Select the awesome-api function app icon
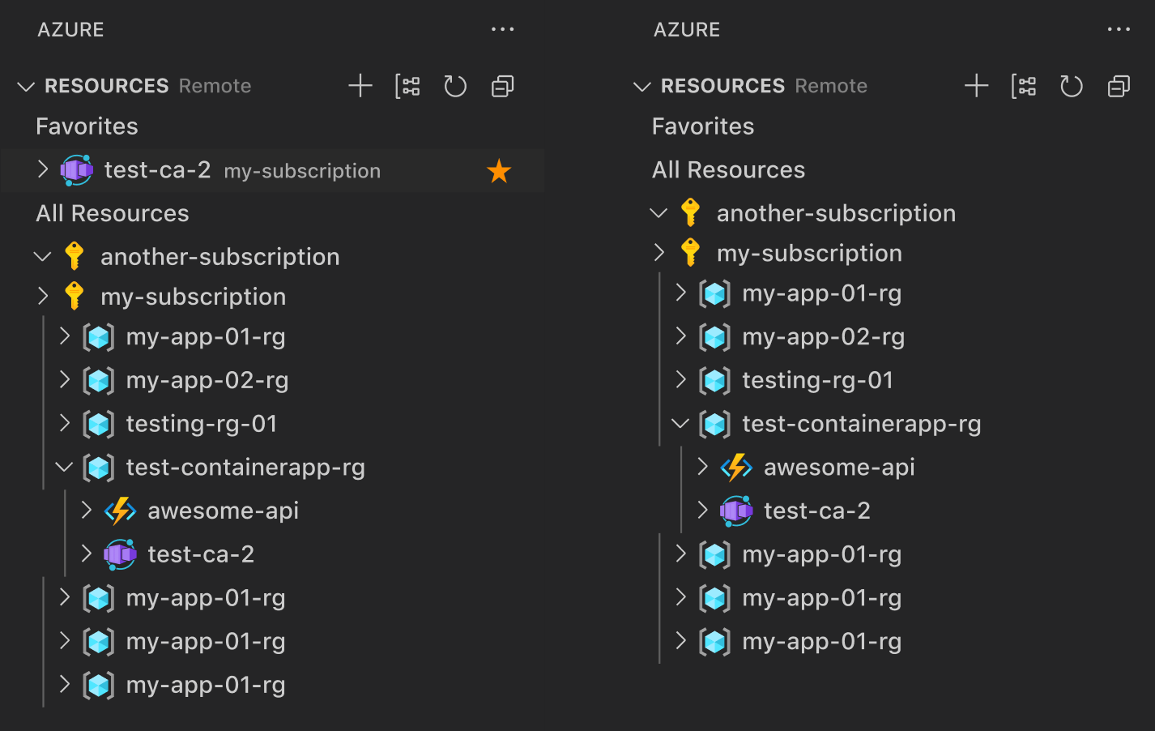Screen dimensions: 1155x731 pyautogui.click(x=119, y=511)
